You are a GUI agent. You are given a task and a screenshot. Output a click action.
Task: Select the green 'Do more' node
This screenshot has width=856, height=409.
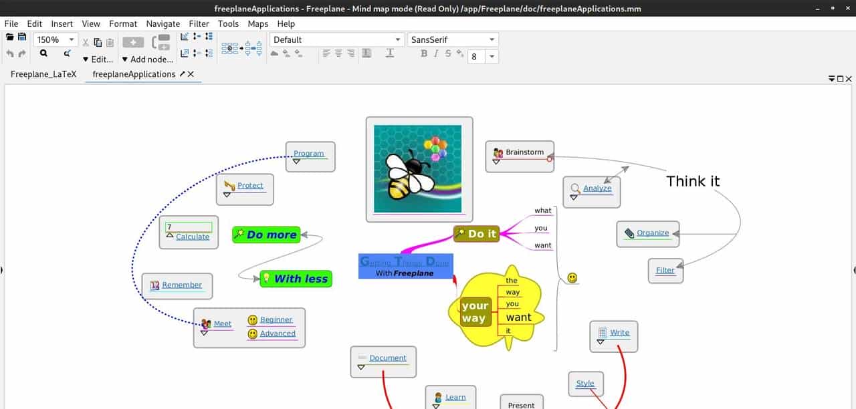click(266, 235)
